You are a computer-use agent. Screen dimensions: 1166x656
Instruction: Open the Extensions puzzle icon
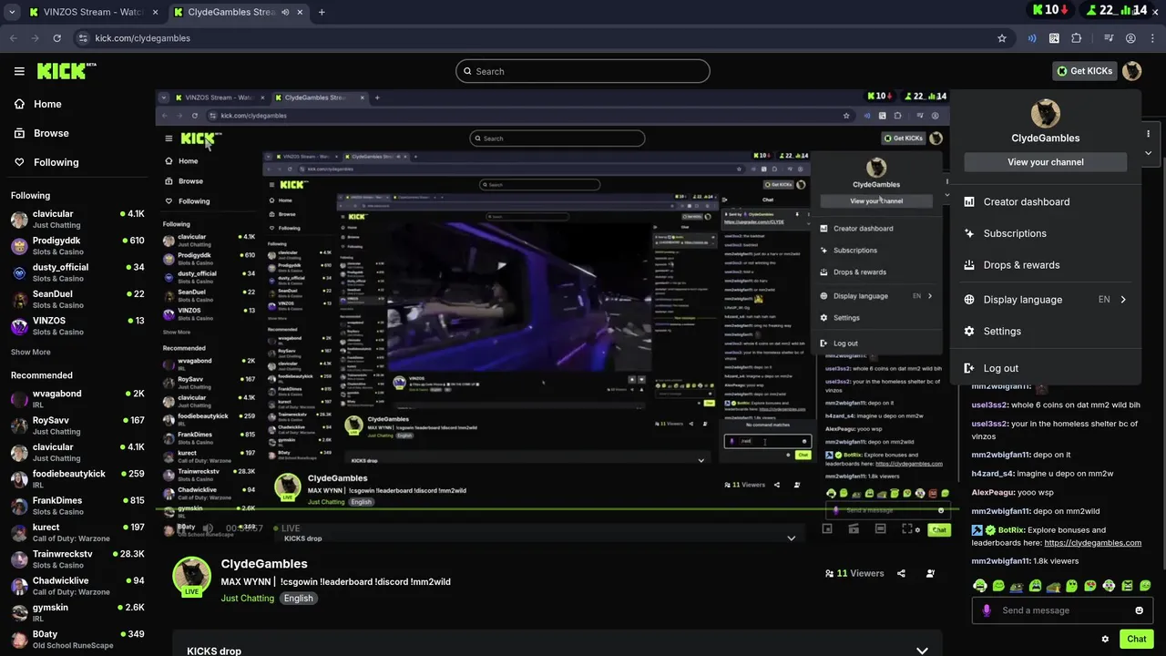click(x=1077, y=38)
